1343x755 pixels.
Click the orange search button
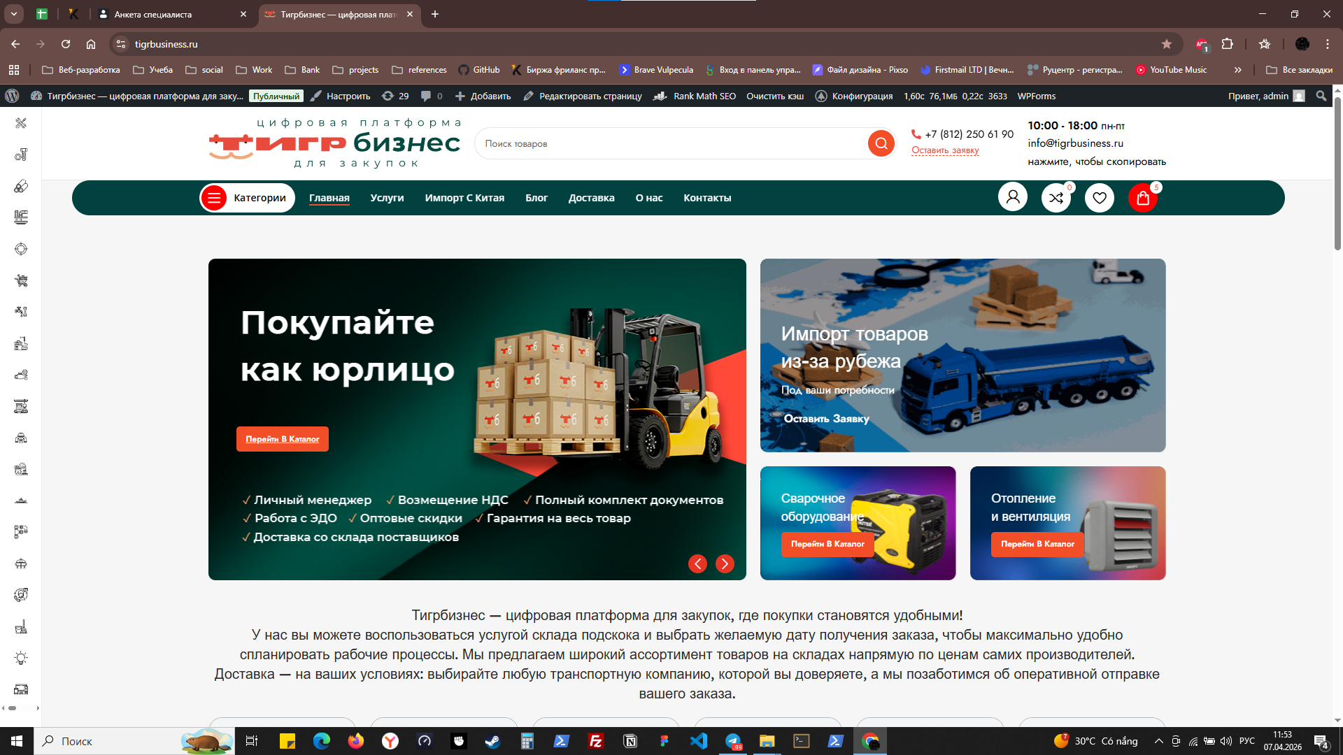point(881,143)
